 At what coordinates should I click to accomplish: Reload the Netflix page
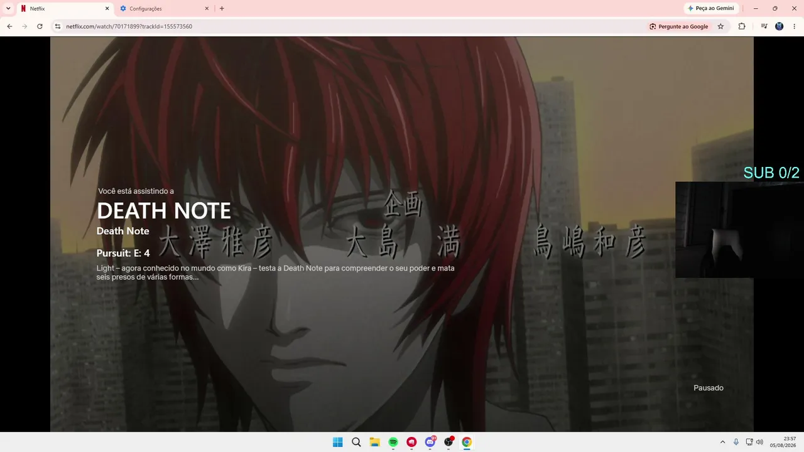[x=40, y=26]
